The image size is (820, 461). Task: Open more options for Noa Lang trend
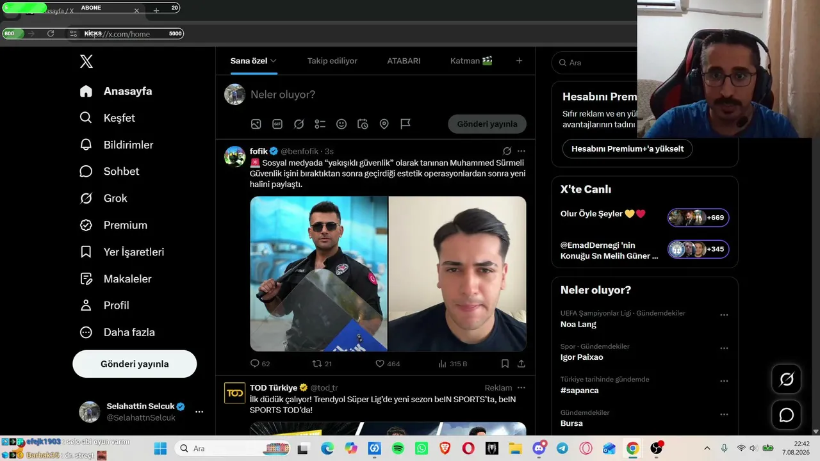tap(724, 315)
